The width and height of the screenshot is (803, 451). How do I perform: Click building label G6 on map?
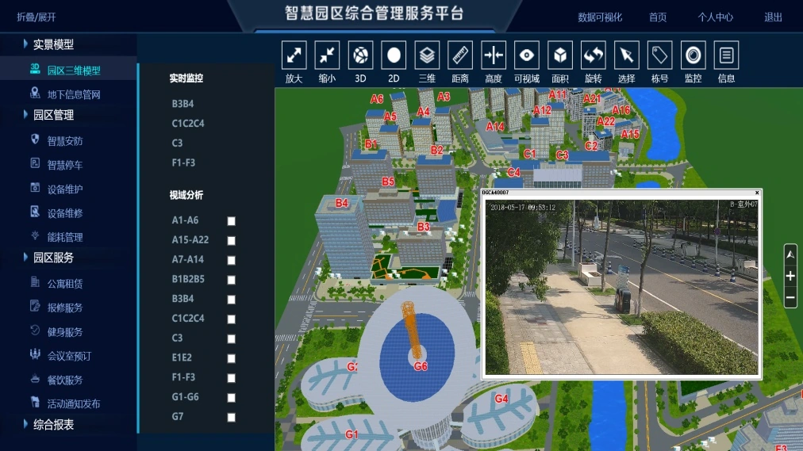pos(421,366)
